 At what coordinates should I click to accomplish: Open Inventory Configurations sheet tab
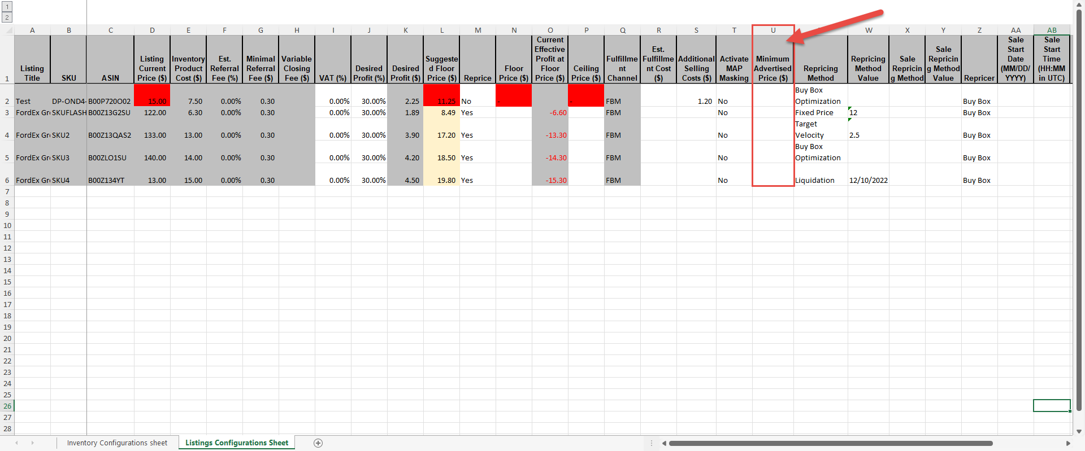[117, 443]
